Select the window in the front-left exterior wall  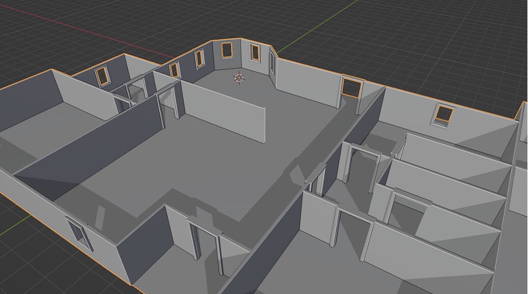coord(79,234)
